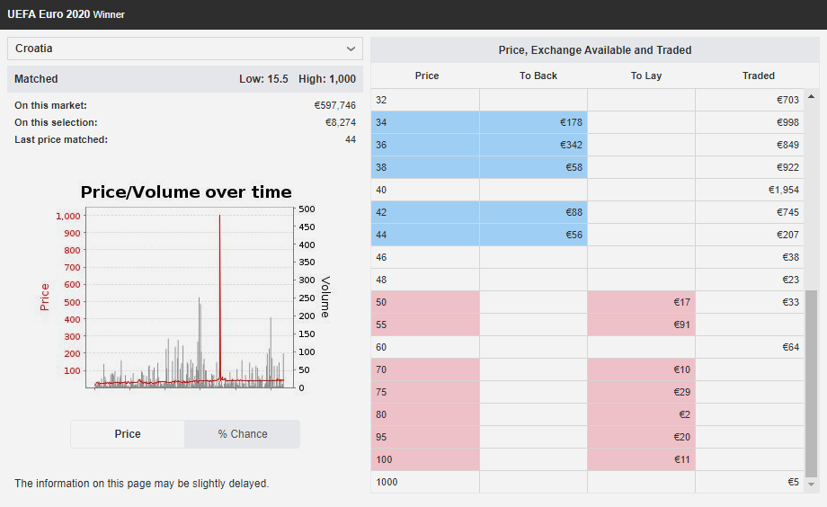This screenshot has width=827, height=507.
Task: Switch chart to % Chance view
Action: (243, 434)
